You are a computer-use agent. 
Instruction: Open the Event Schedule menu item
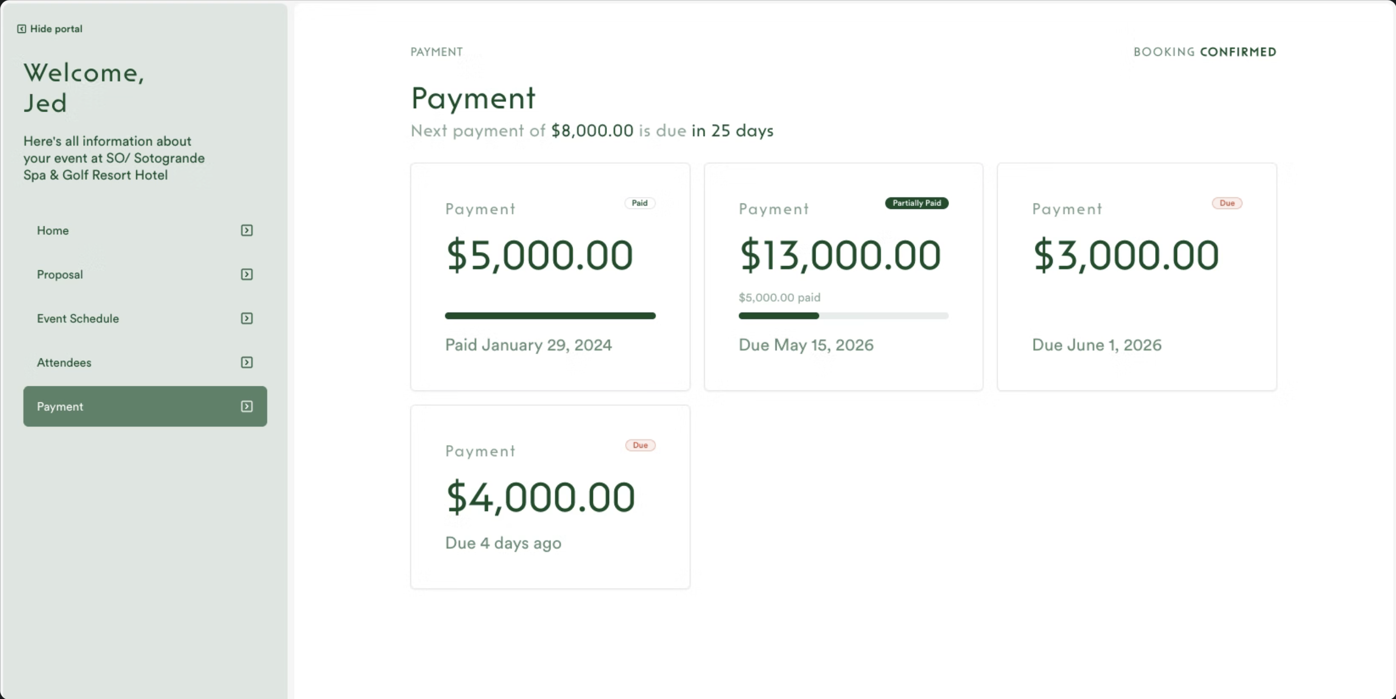coord(145,318)
